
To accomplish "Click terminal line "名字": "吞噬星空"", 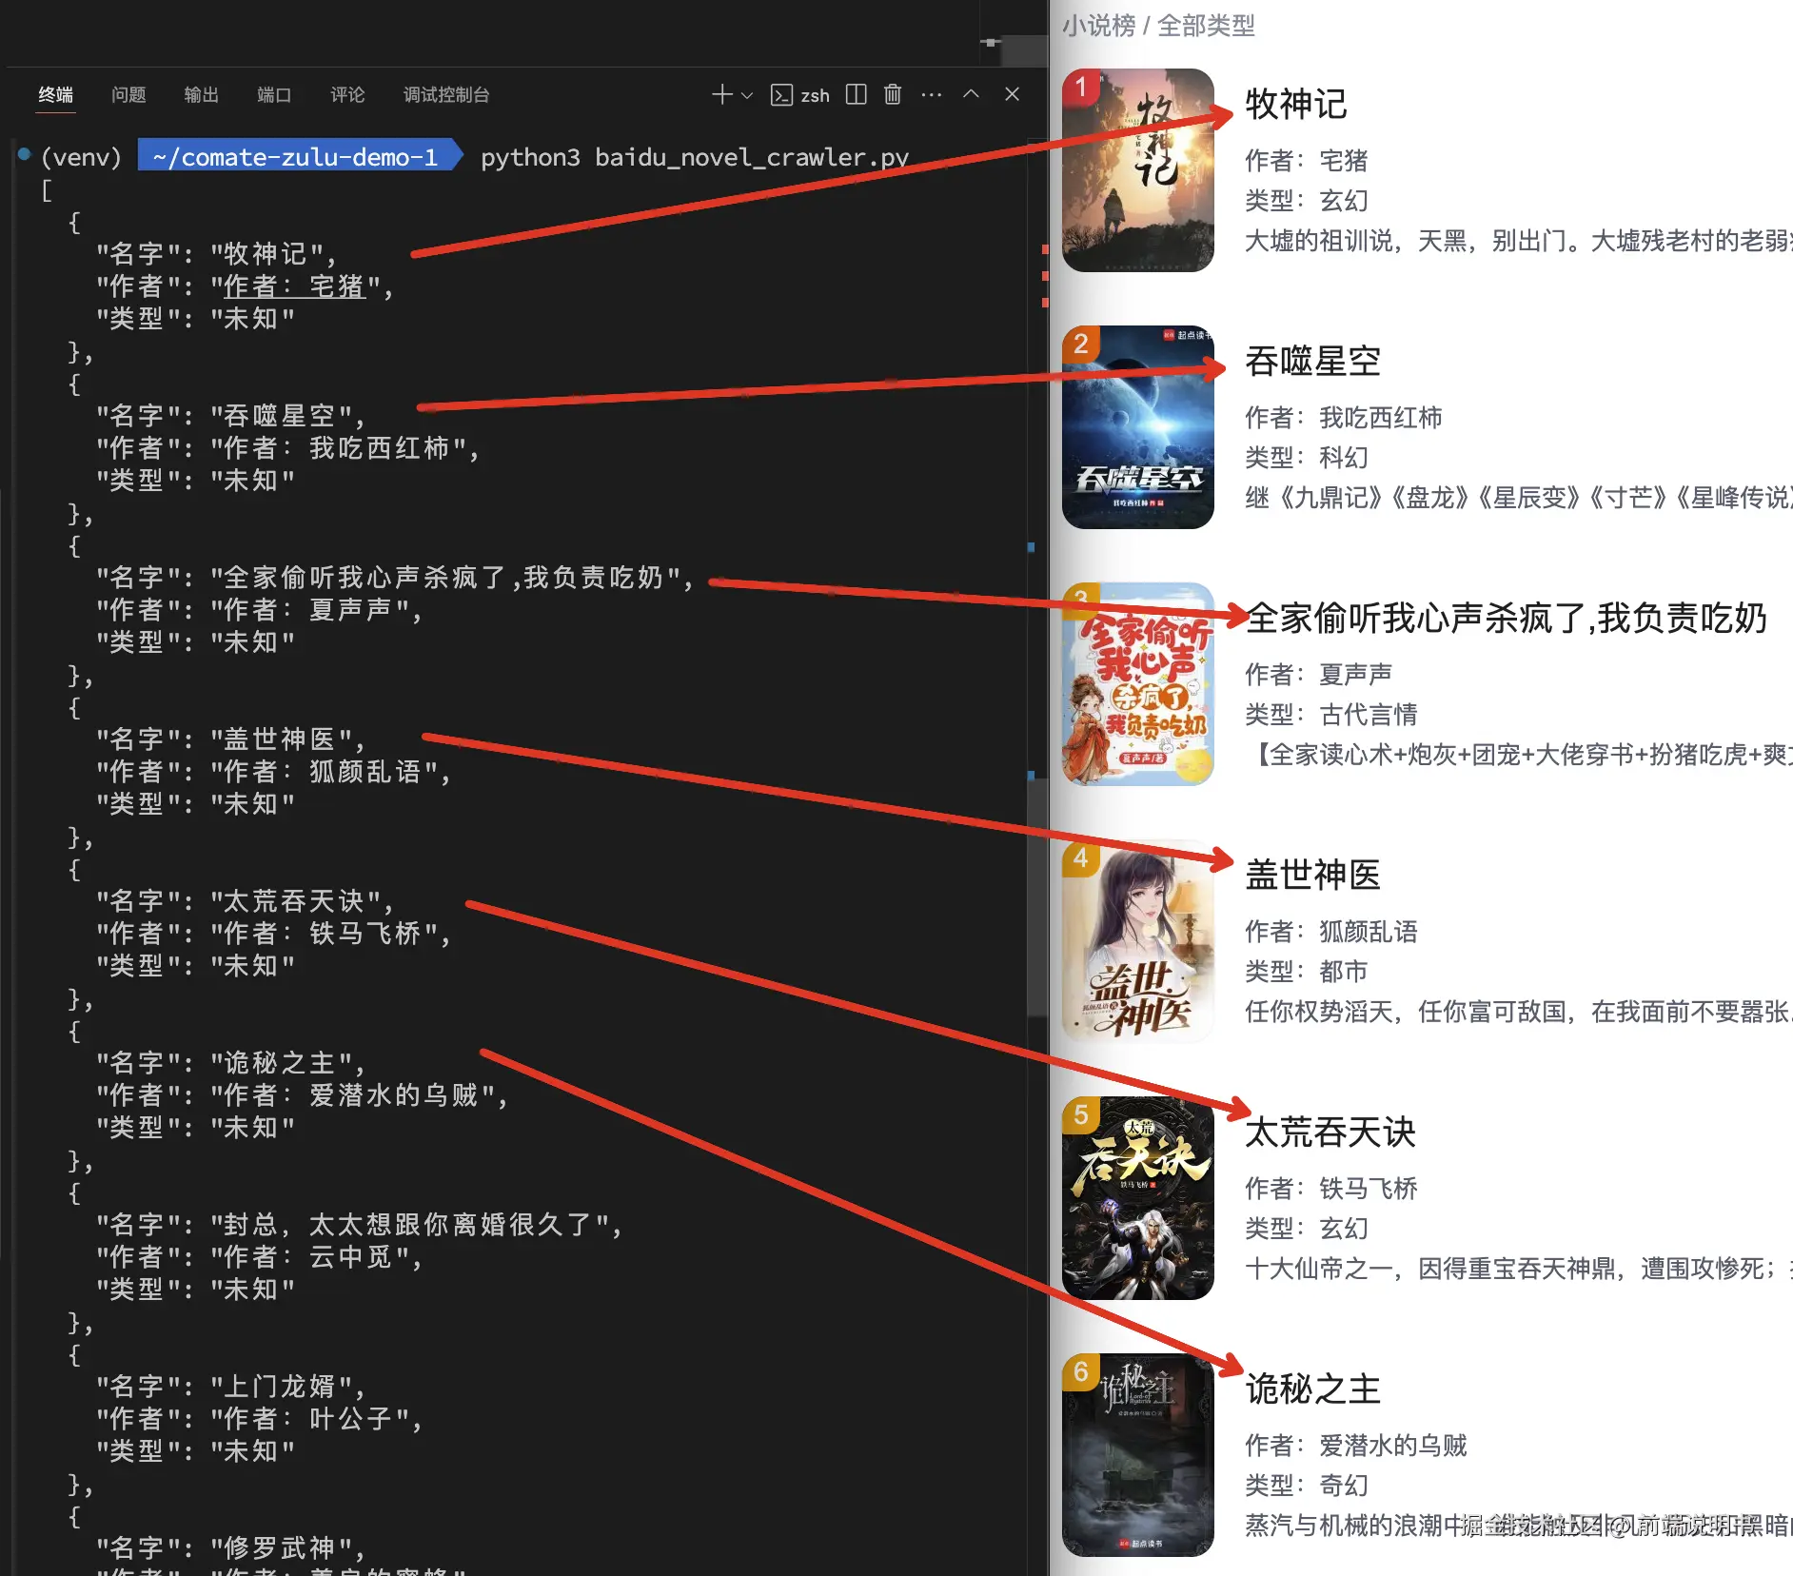I will pyautogui.click(x=230, y=416).
